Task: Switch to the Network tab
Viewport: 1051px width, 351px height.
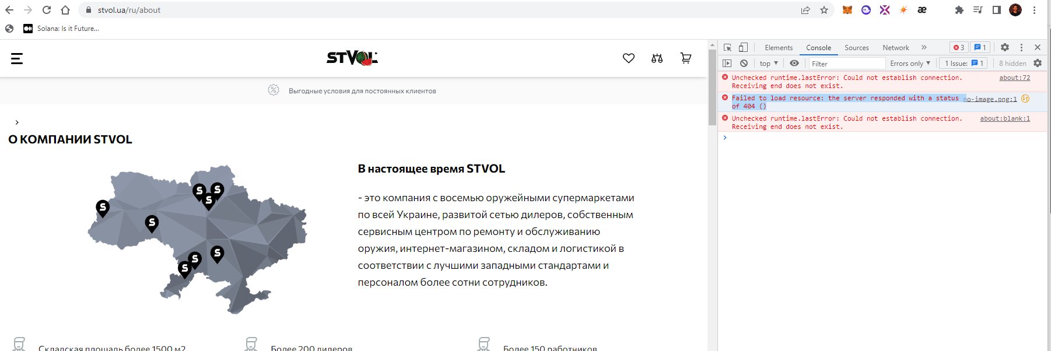Action: 895,48
